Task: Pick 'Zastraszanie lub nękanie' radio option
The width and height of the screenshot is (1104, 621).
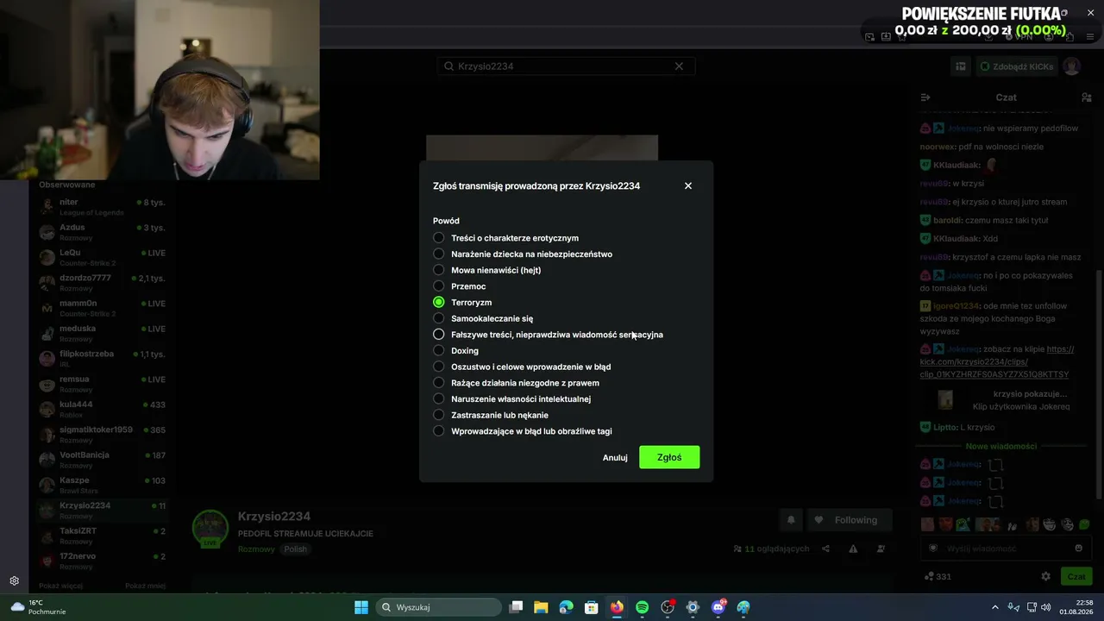Action: pos(439,415)
